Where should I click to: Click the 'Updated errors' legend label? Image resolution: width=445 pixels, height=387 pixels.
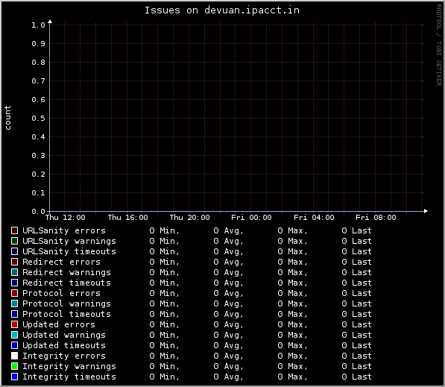pos(59,324)
